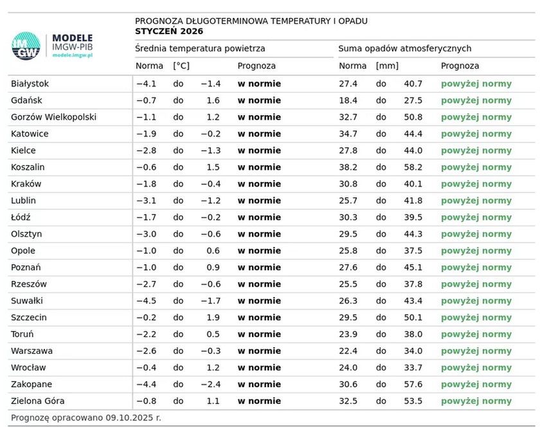Click the Kielce city label
This screenshot has height=427, width=540.
23,150
